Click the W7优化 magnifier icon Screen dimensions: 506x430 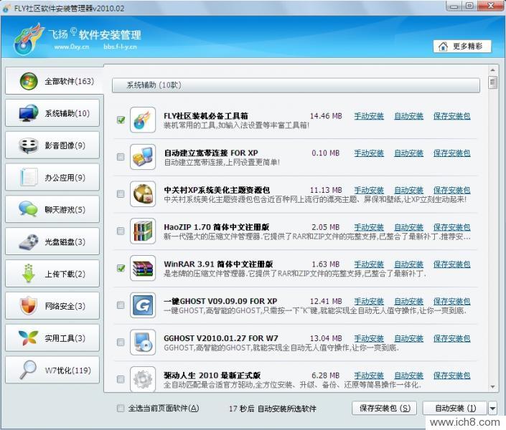tap(29, 369)
